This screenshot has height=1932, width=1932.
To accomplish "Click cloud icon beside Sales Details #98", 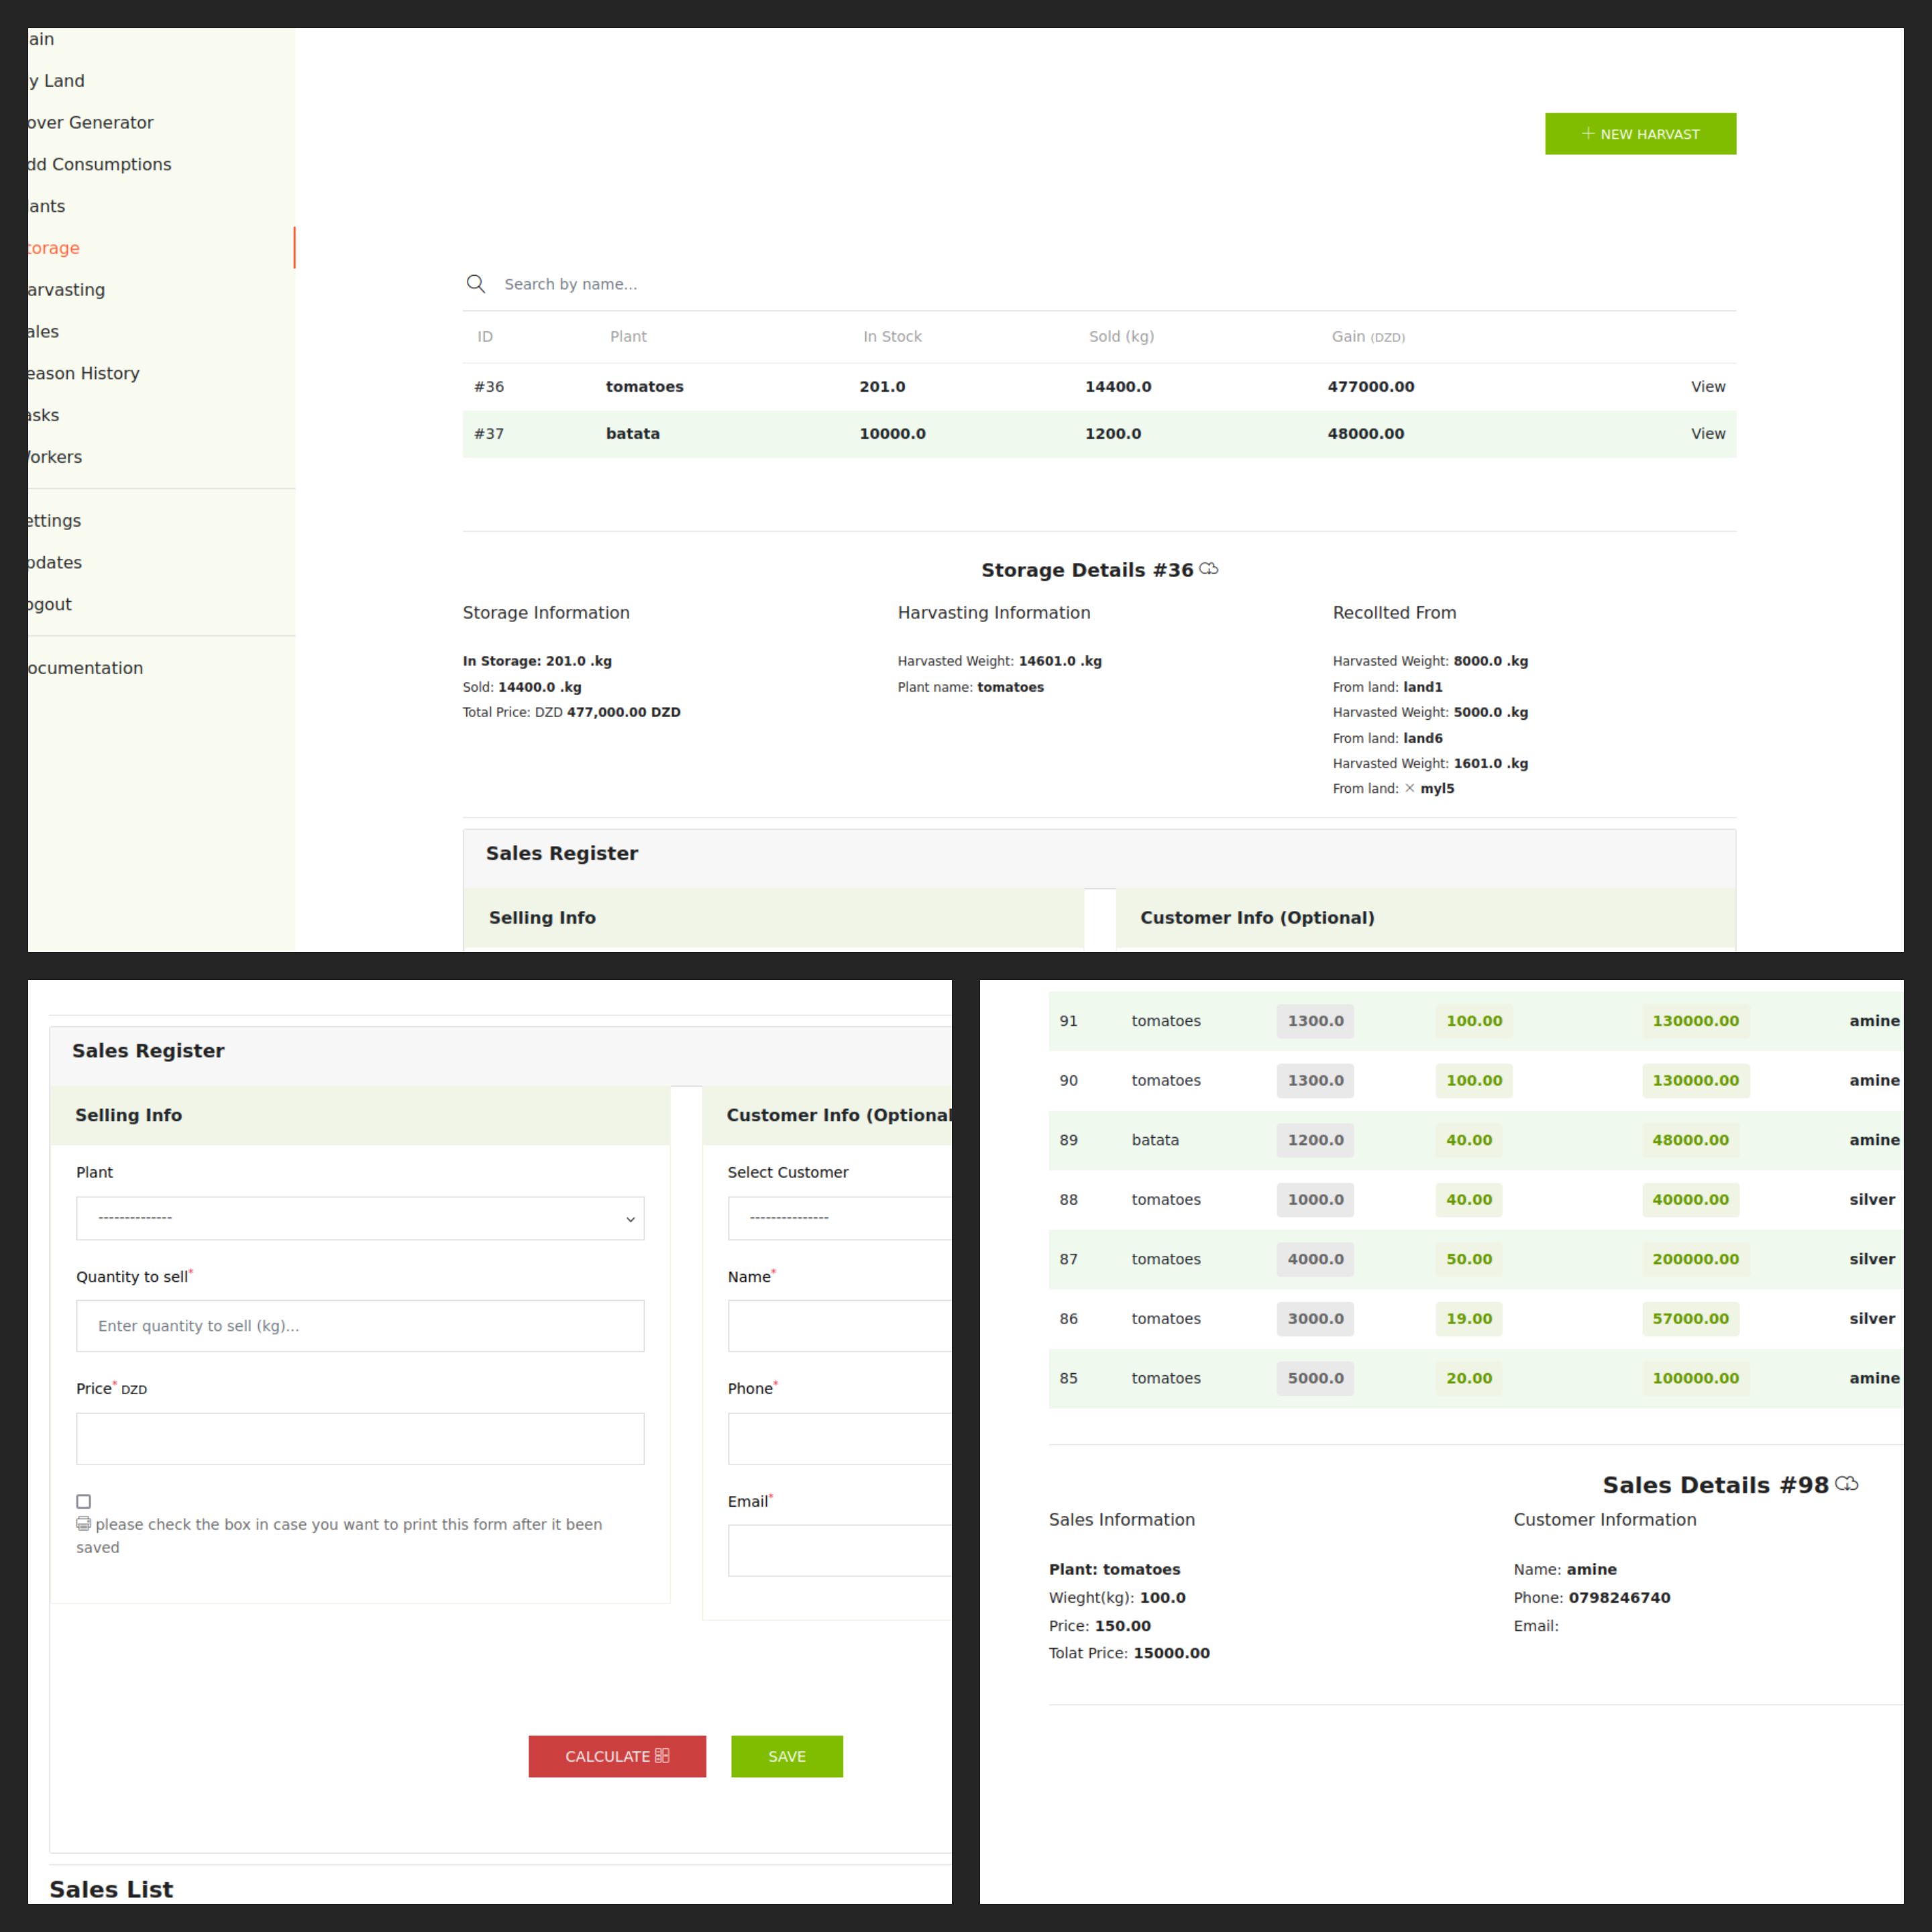I will click(x=1847, y=1484).
